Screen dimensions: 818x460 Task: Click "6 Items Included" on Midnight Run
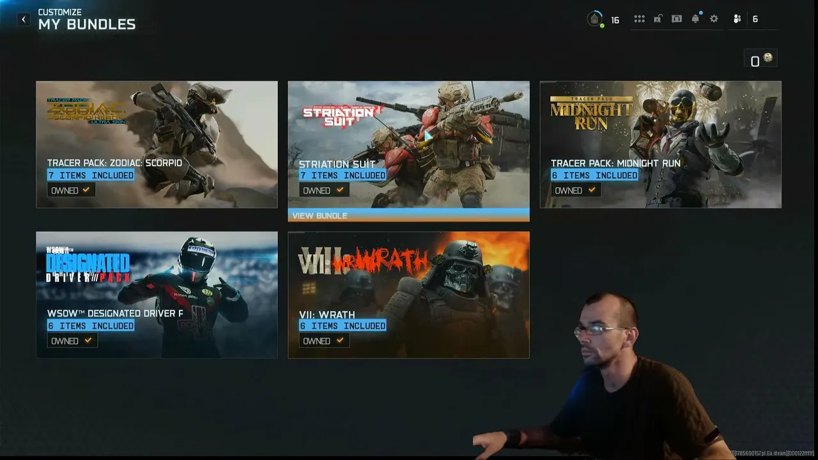[594, 175]
